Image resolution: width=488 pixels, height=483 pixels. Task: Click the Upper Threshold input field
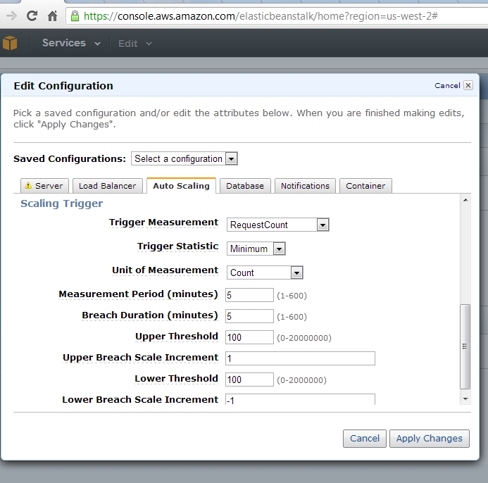[x=249, y=337]
